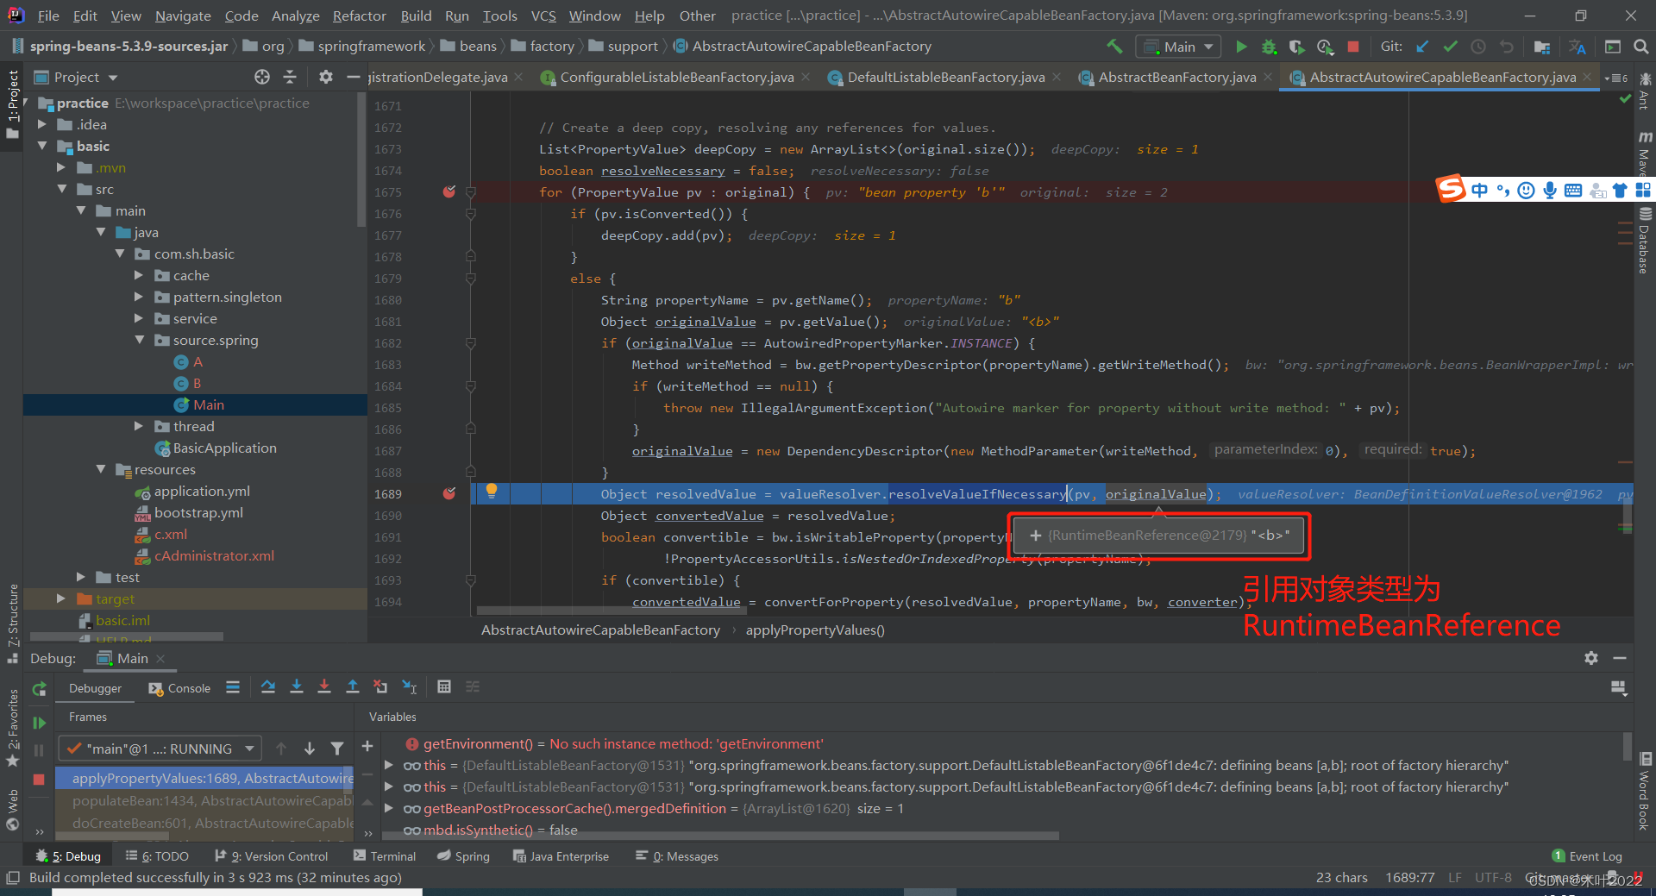Open the Navigate menu
Image resolution: width=1656 pixels, height=896 pixels.
click(183, 16)
